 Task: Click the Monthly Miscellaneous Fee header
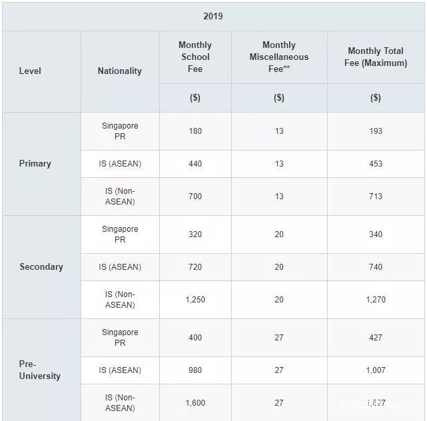[279, 57]
